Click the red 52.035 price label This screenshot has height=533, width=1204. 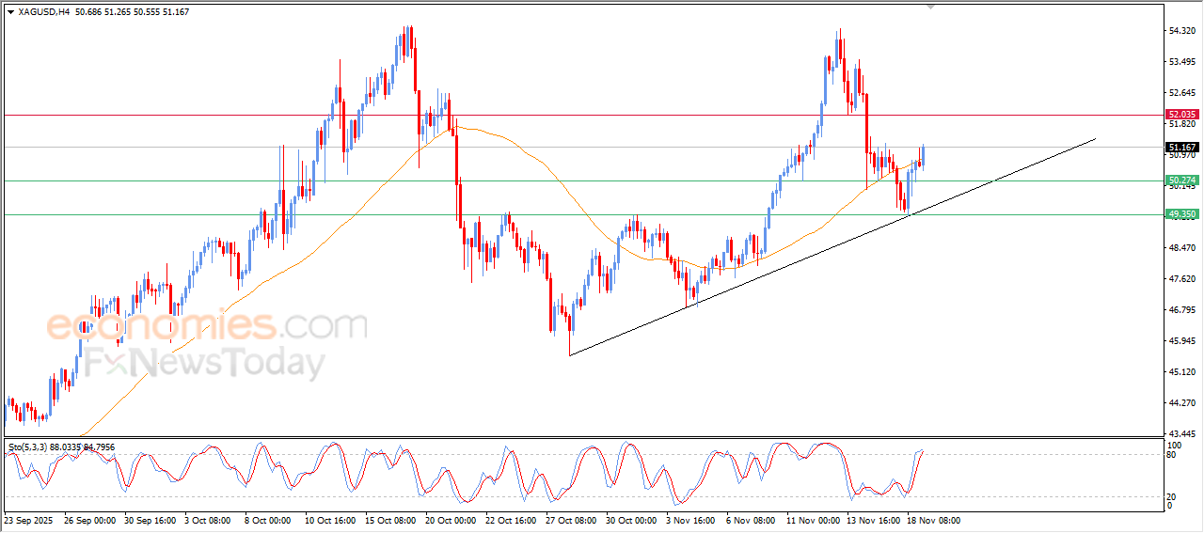point(1180,115)
